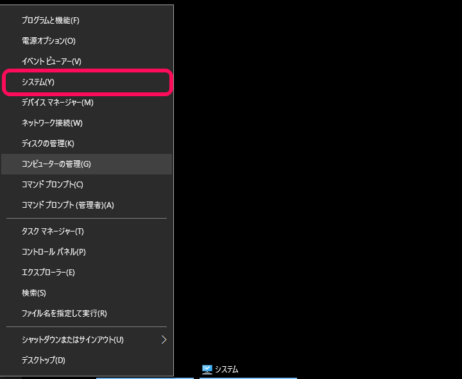462x379 pixels.
Task: Open タスク マネージャー(T)
Action: [x=87, y=232]
